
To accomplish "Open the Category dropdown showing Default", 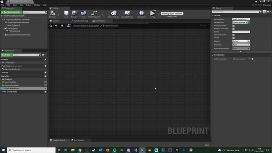I will (241, 41).
